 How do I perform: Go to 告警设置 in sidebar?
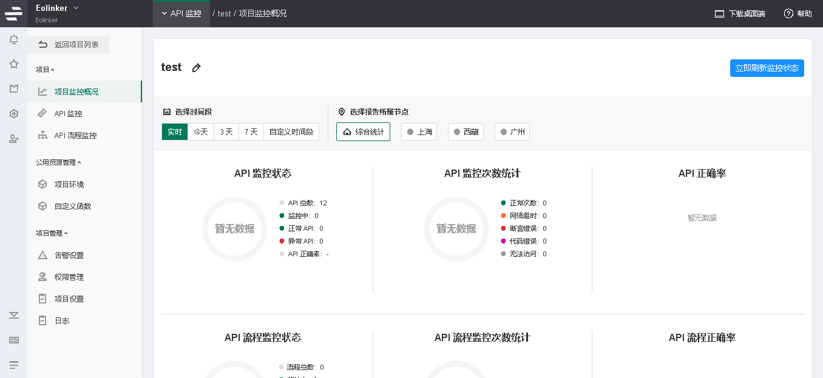pyautogui.click(x=69, y=256)
